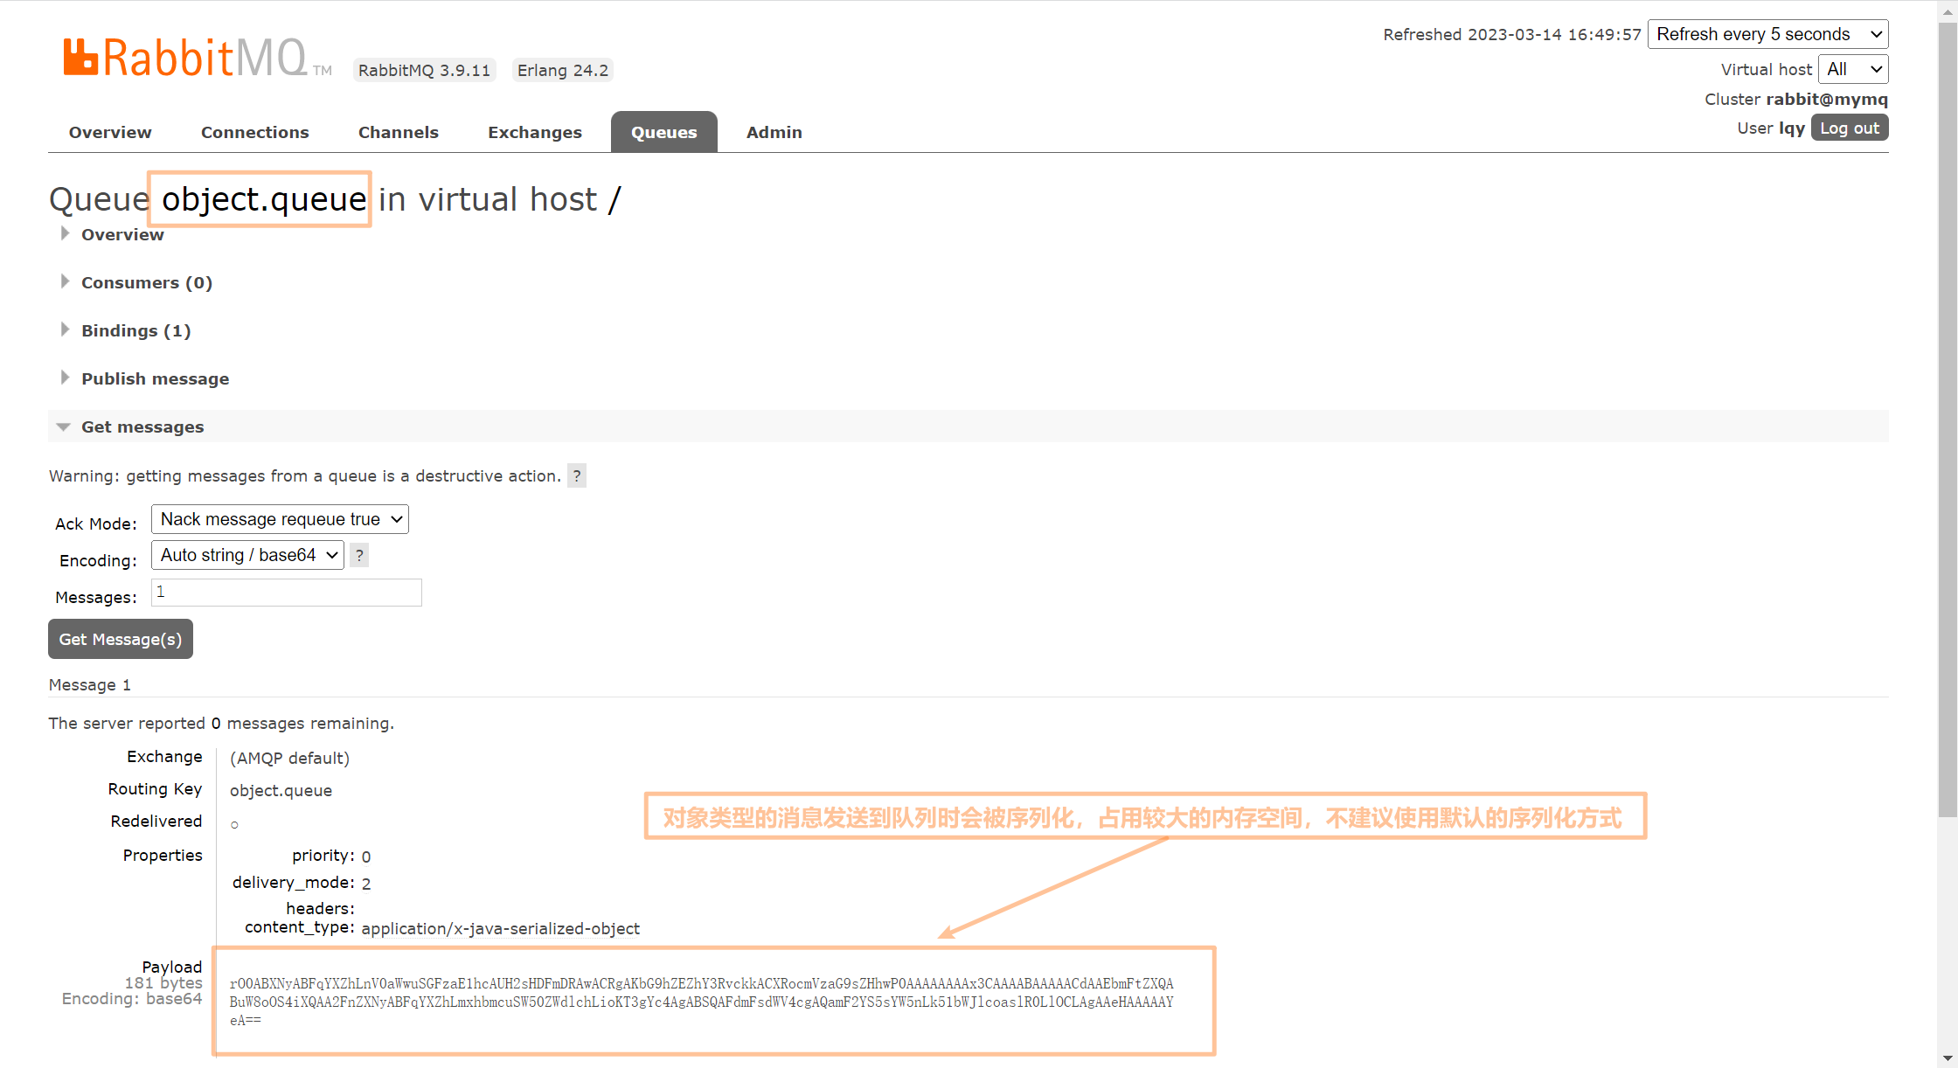Open the refresh interval dropdown
Image resolution: width=1958 pixels, height=1068 pixels.
click(1767, 34)
